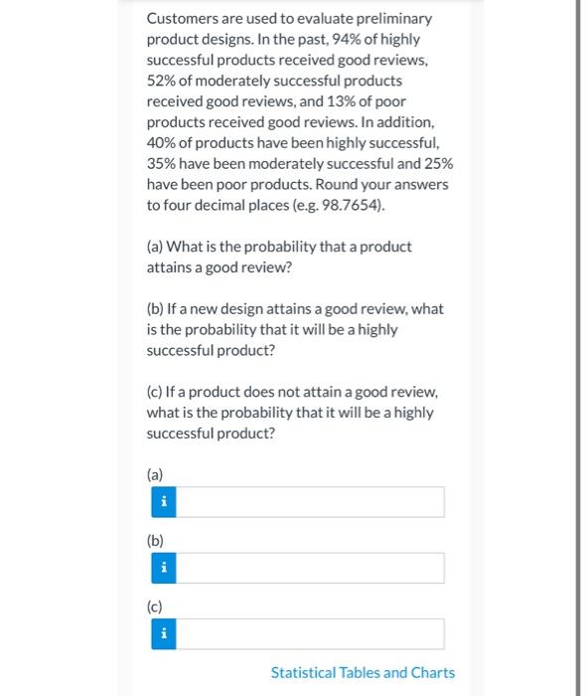This screenshot has height=696, width=586.
Task: Click the blue info icon for answer (c)
Action: point(164,633)
